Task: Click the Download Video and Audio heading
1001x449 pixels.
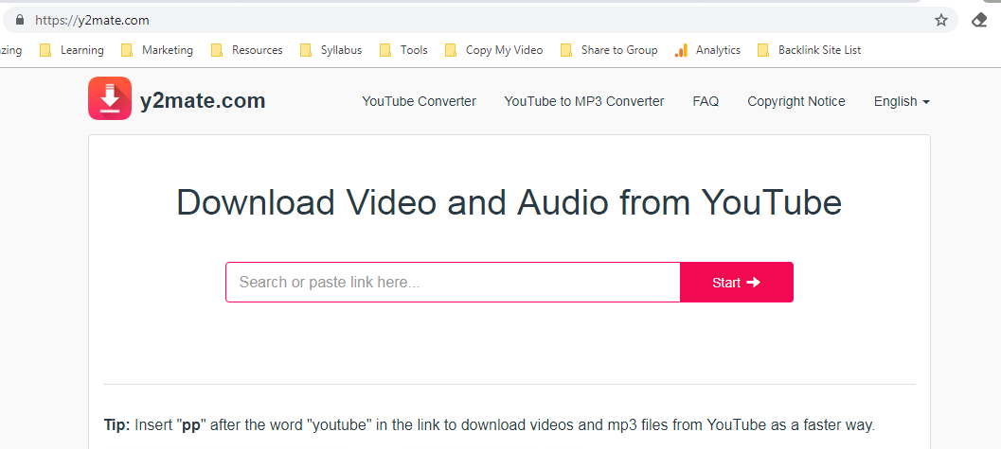Action: [509, 202]
